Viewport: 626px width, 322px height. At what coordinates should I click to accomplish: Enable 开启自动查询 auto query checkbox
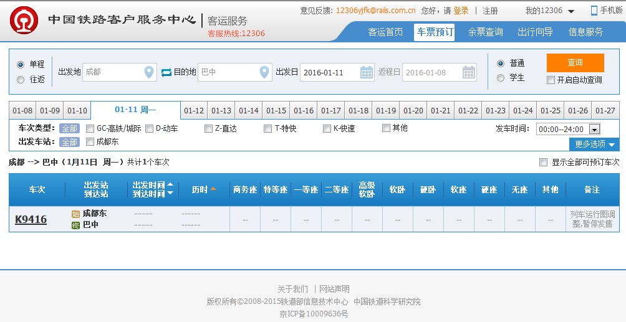(551, 80)
